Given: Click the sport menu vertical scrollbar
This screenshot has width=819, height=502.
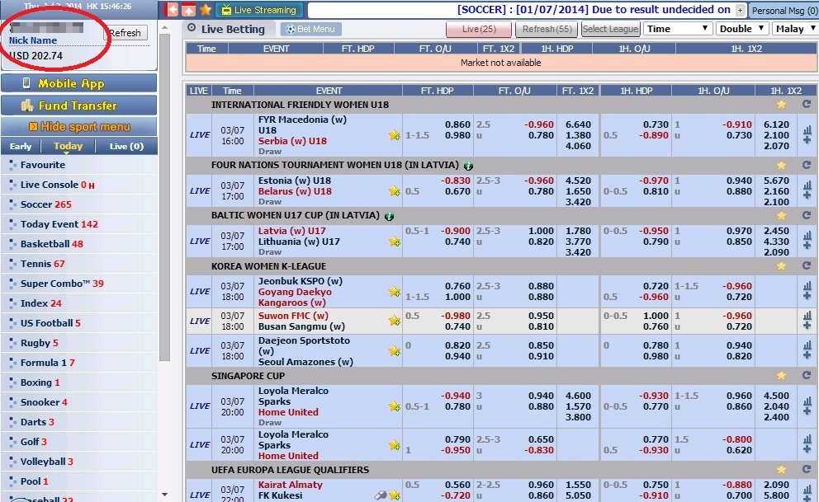Looking at the screenshot, I should point(164,197).
